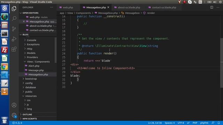Change encoding via UTF-8 status item
This screenshot has width=223, height=125.
[180, 123]
